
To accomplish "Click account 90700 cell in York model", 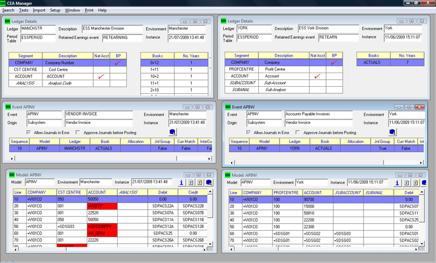I will [x=318, y=200].
